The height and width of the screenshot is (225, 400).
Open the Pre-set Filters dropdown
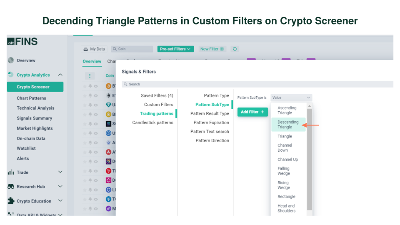176,49
